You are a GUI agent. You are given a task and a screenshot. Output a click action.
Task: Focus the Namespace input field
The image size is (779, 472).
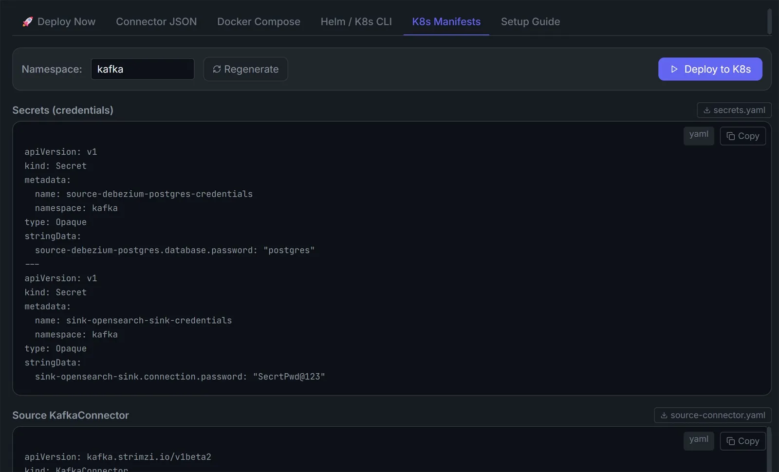click(143, 69)
